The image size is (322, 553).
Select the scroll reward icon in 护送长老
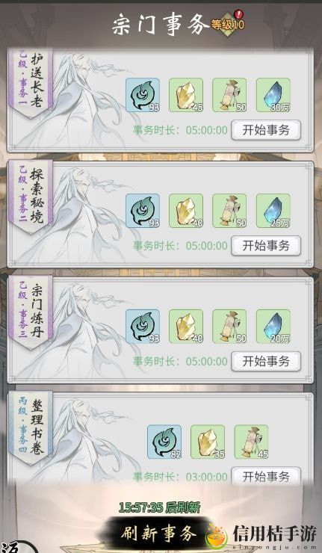pyautogui.click(x=229, y=95)
